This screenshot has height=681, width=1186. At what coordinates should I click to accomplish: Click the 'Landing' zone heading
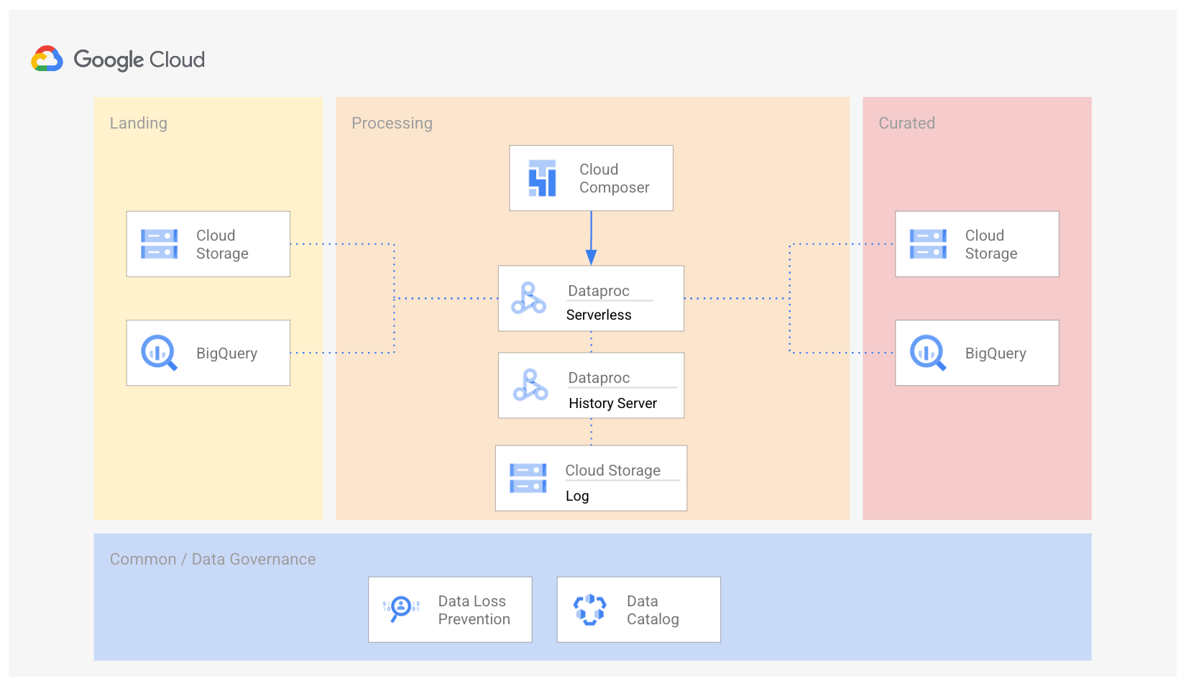139,123
